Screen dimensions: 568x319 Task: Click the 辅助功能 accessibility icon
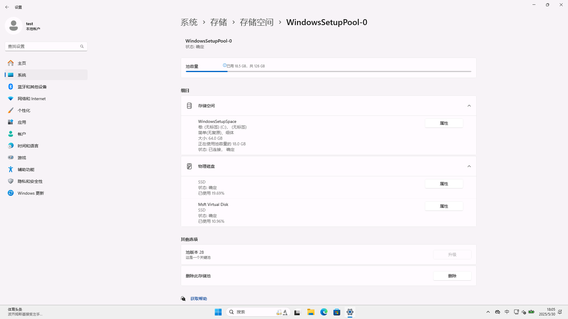point(11,169)
